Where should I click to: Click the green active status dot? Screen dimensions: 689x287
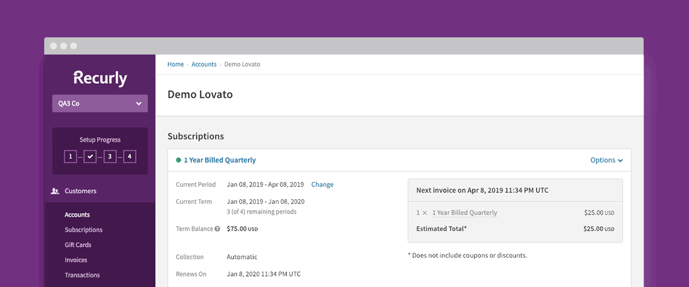tap(178, 160)
